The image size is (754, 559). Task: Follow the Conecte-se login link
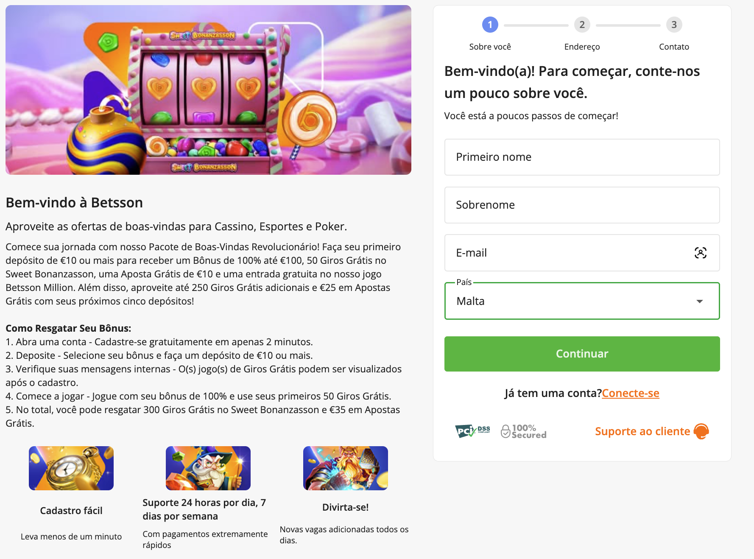pos(631,393)
